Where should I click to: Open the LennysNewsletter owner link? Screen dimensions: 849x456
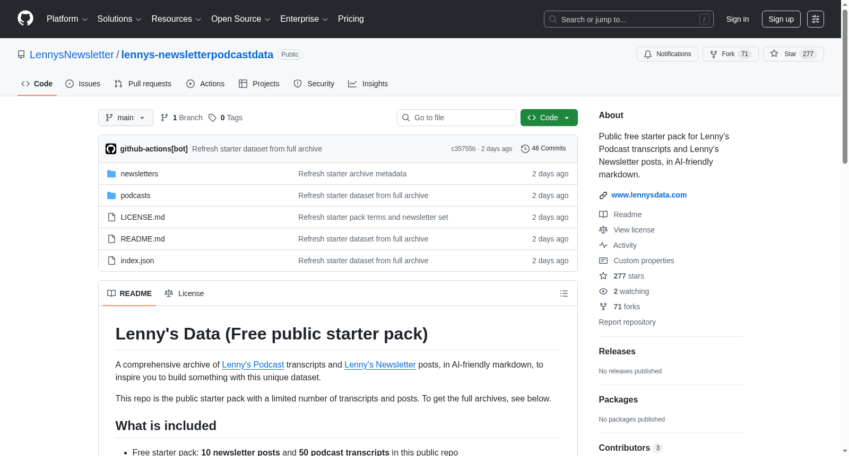(x=72, y=55)
